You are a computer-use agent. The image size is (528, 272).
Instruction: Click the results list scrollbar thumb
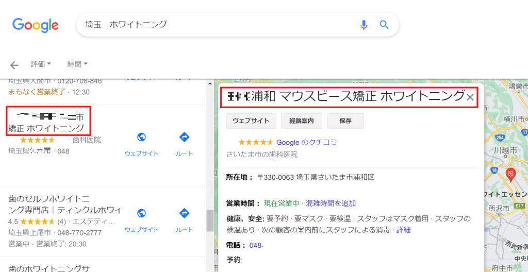[x=210, y=220]
